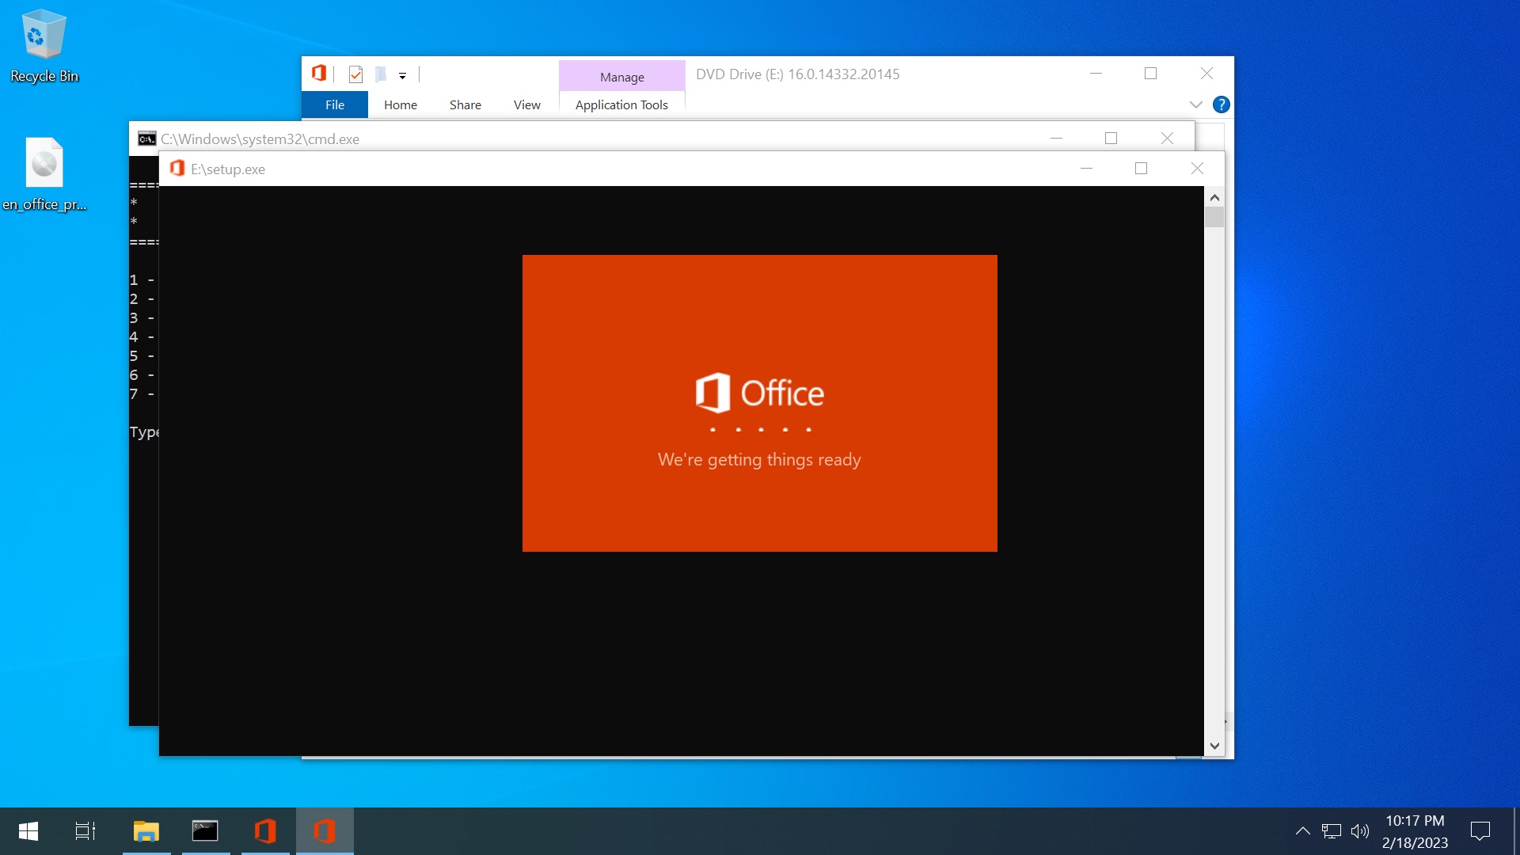This screenshot has width=1520, height=855.
Task: Open Customize Quick Access Toolbar dropdown
Action: (402, 76)
